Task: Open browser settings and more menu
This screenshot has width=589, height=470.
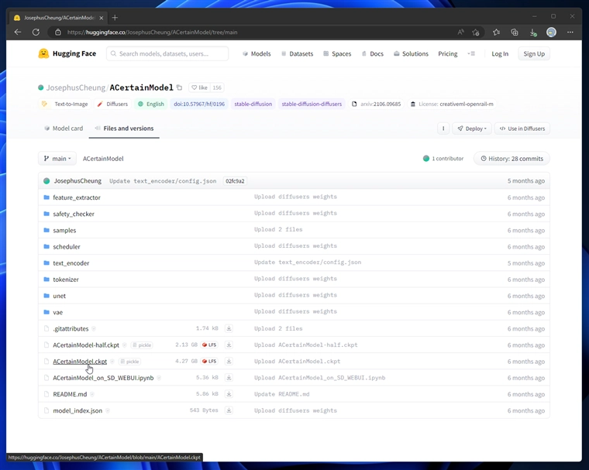Action: (570, 33)
